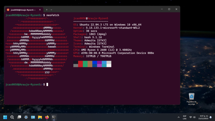Launch Firefox from the taskbar
This screenshot has height=121, width=215.
tap(47, 117)
